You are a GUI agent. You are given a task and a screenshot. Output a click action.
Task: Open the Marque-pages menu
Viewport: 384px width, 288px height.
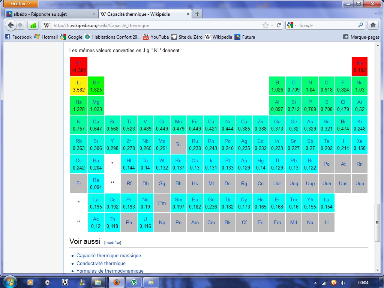pos(361,37)
